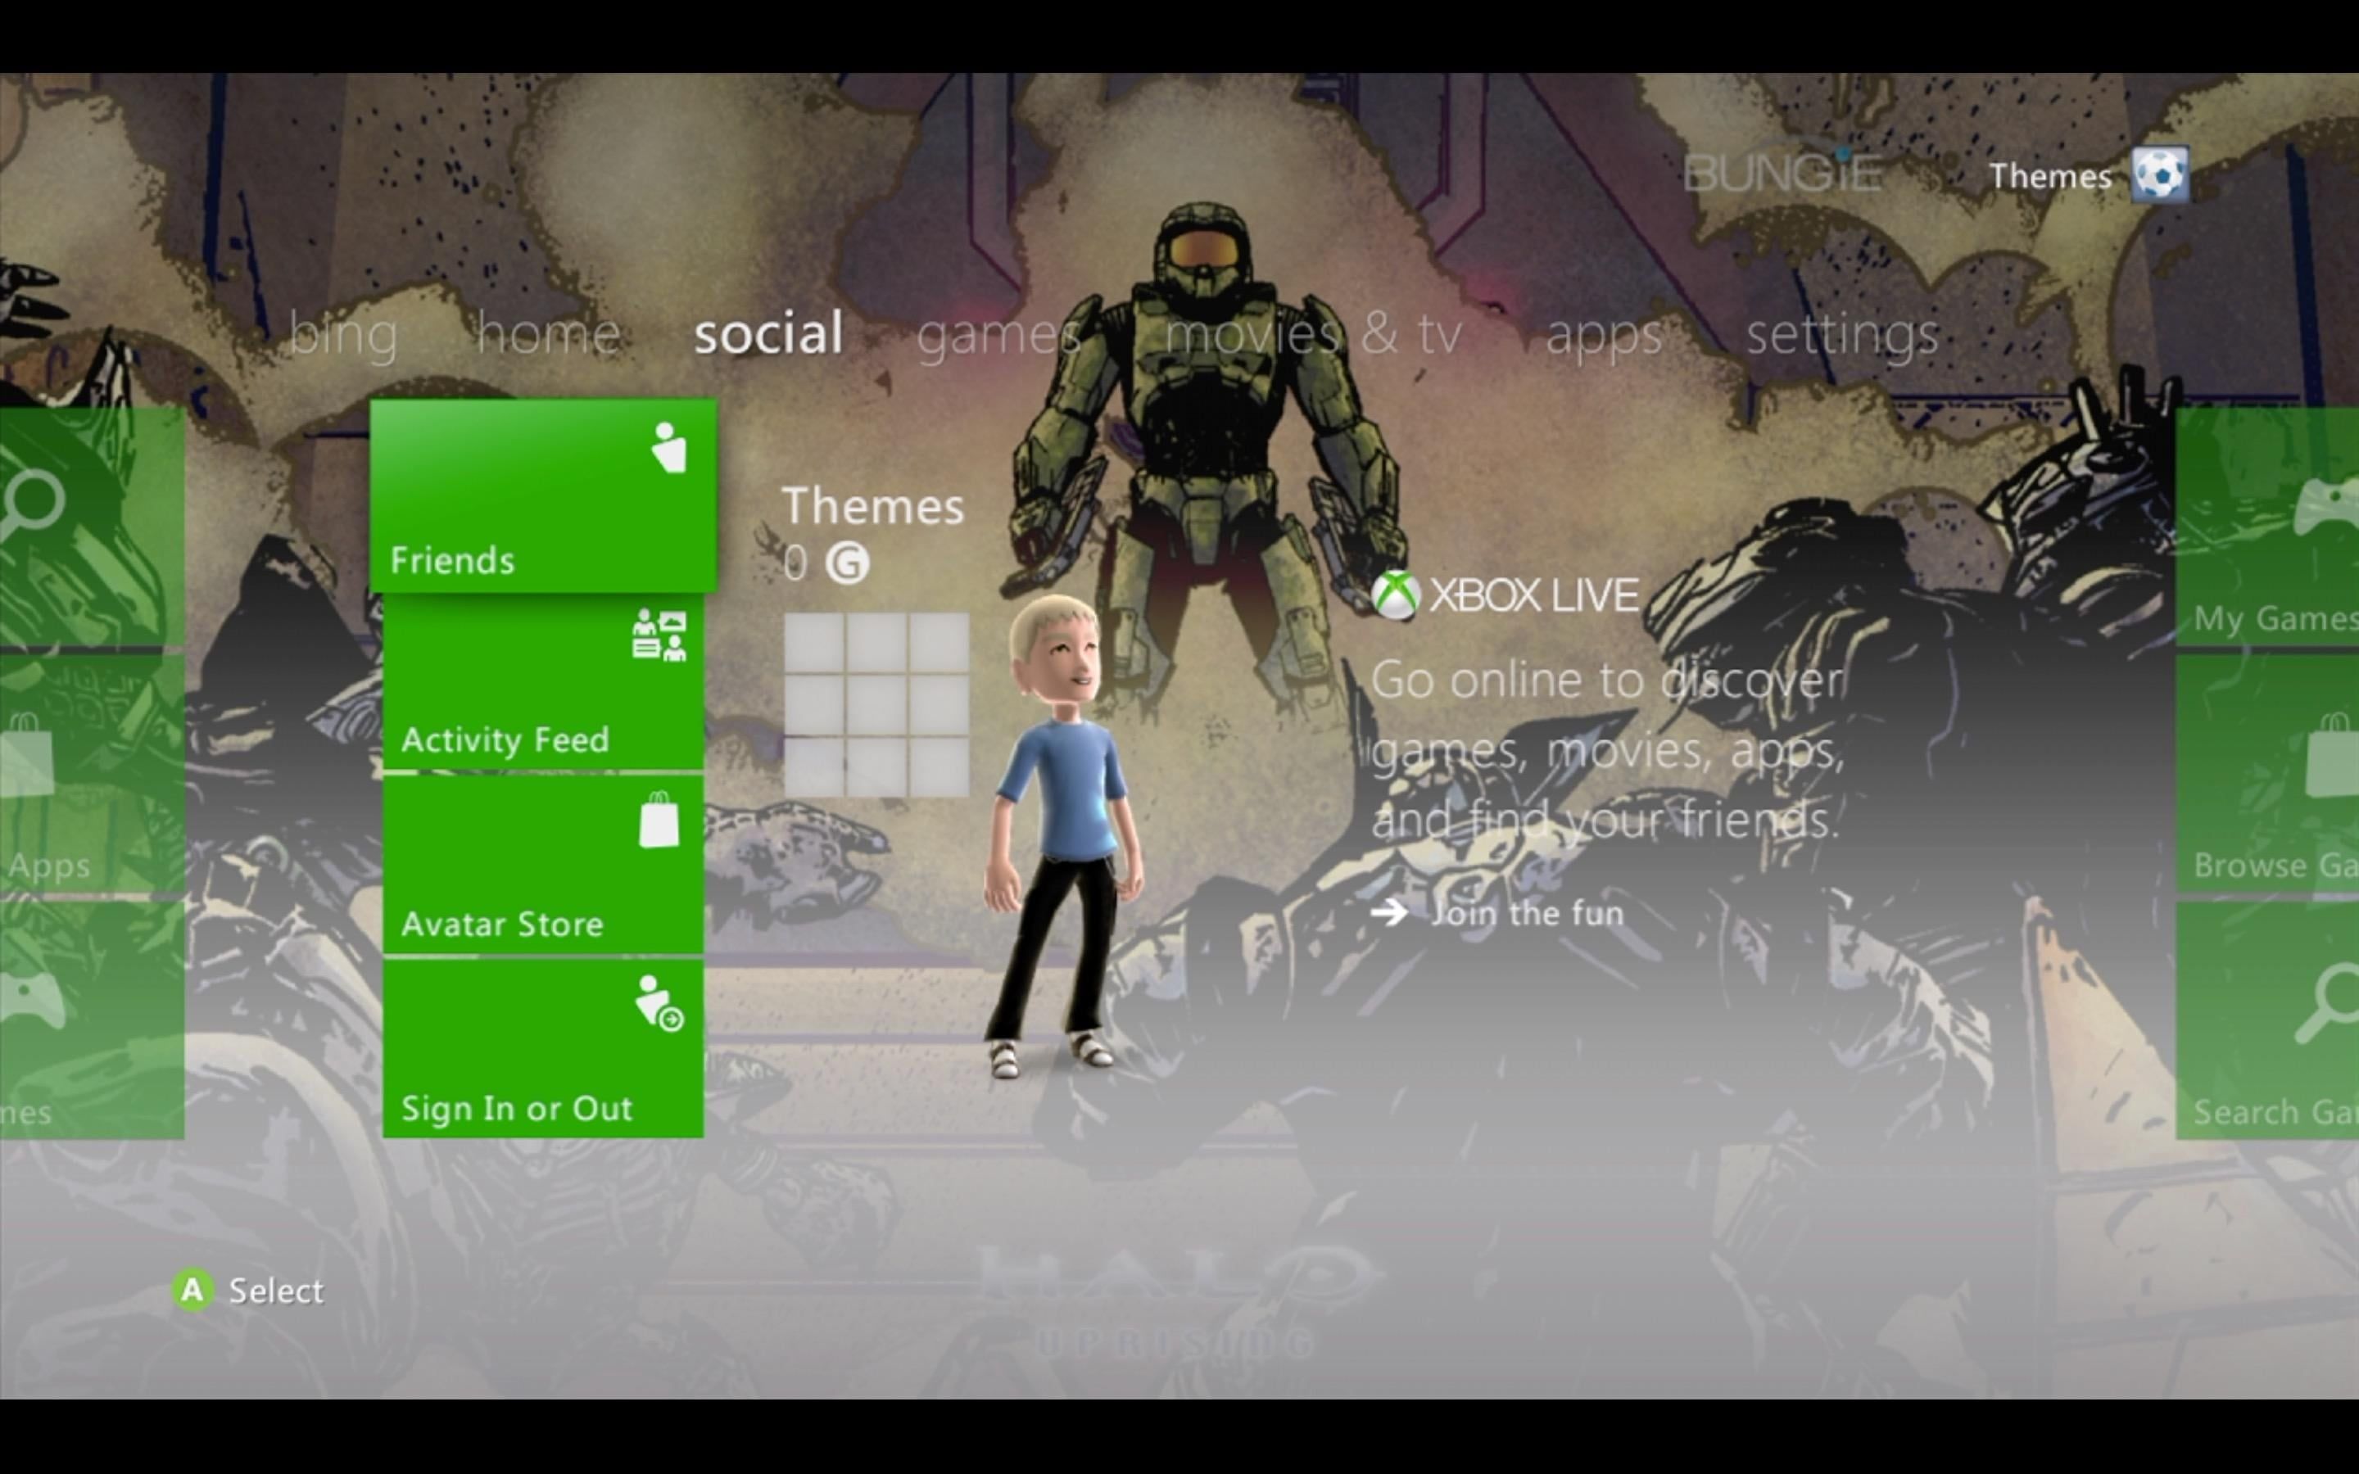Click the Activity Feed people icon
Viewport: 2359px width, 1474px height.
tap(660, 635)
